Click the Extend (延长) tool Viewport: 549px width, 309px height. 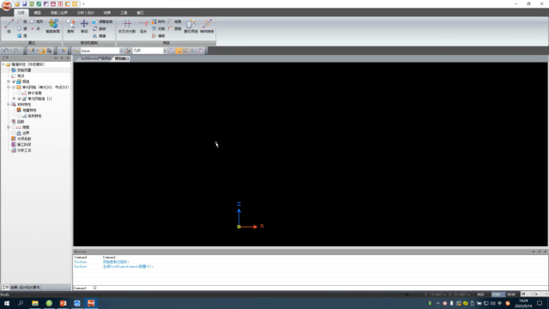coord(143,26)
